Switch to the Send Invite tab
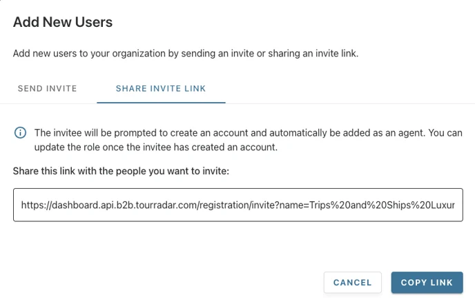The image size is (475, 304). coord(47,89)
